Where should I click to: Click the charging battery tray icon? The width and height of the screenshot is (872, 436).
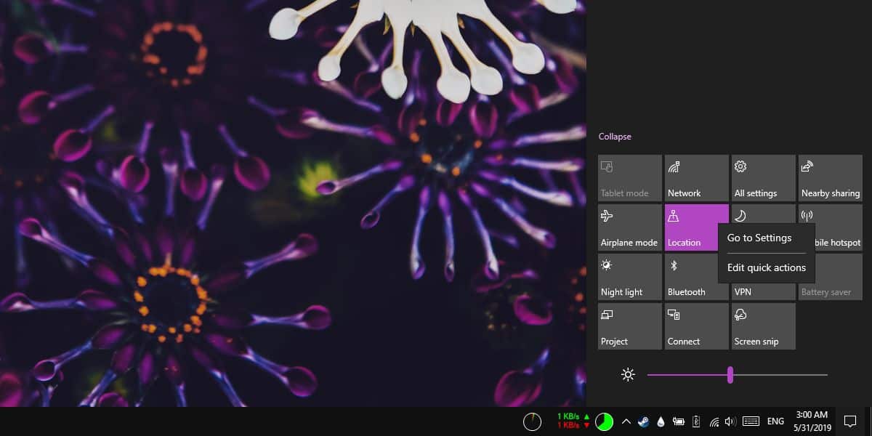tap(696, 421)
